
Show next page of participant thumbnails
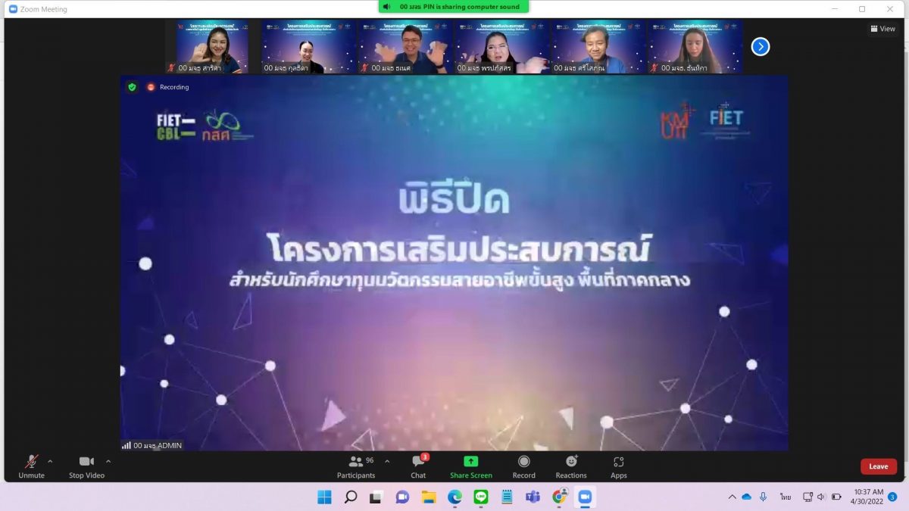[761, 47]
